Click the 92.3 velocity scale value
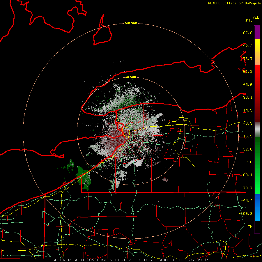The height and width of the screenshot is (262, 262). [248, 46]
